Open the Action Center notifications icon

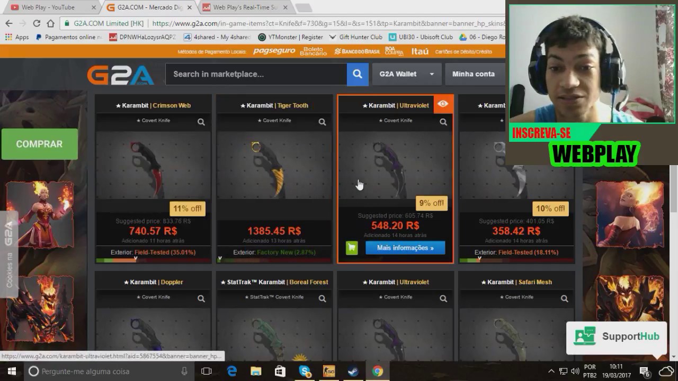click(x=645, y=371)
